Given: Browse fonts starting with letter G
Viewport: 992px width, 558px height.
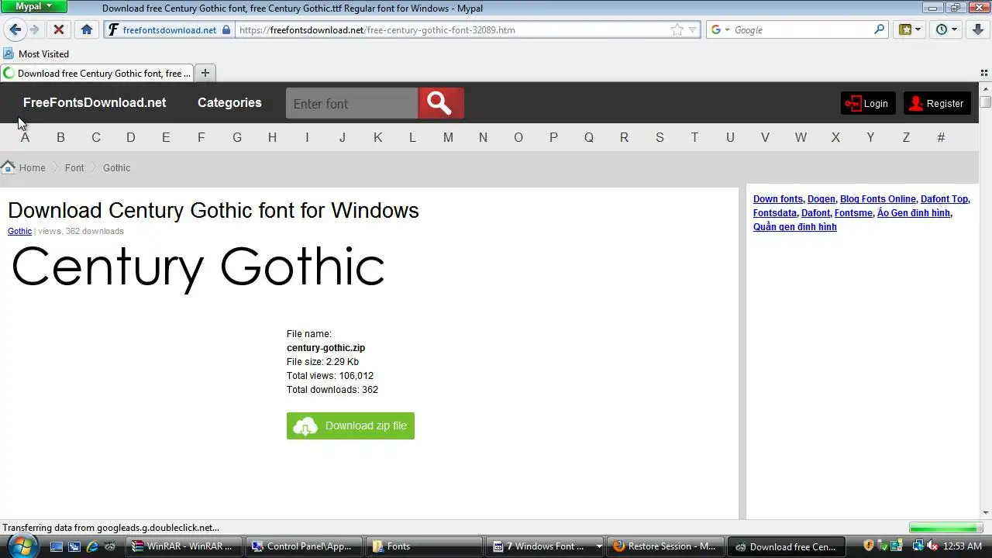Looking at the screenshot, I should point(237,137).
